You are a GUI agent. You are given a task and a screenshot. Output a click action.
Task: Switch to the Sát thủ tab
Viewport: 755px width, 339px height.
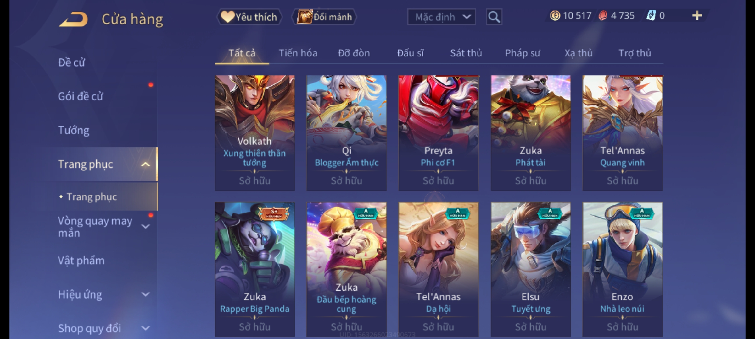[x=466, y=53]
